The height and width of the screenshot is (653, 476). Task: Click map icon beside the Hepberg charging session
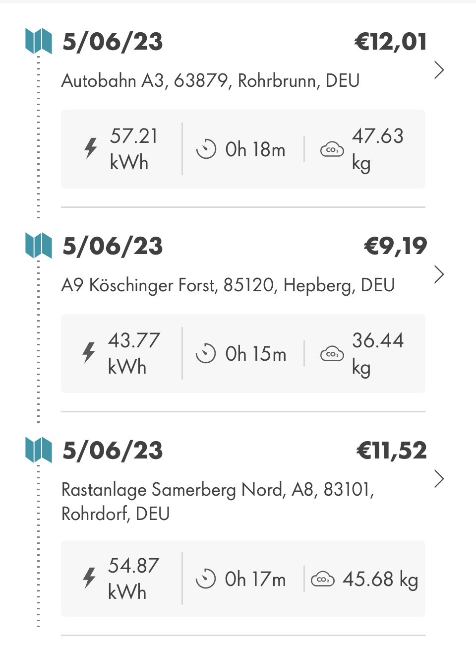[39, 246]
